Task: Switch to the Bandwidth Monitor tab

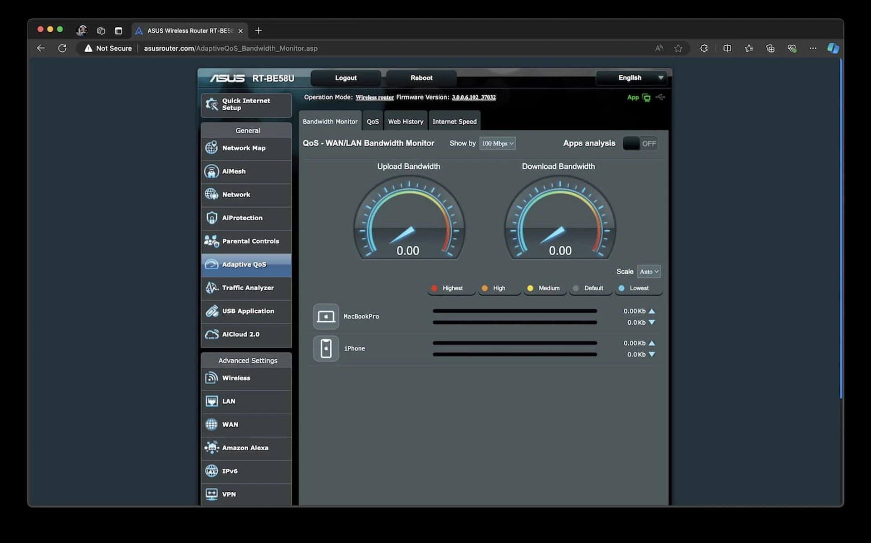Action: pyautogui.click(x=330, y=121)
